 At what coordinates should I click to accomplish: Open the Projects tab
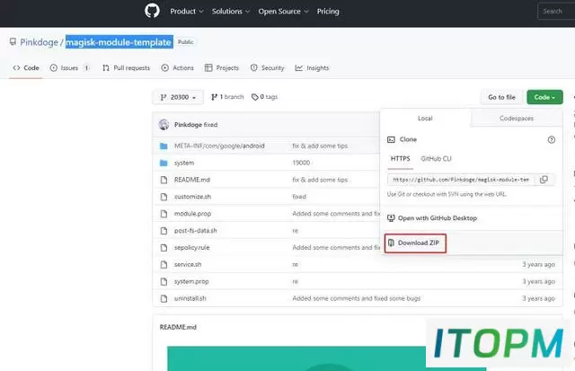click(222, 67)
